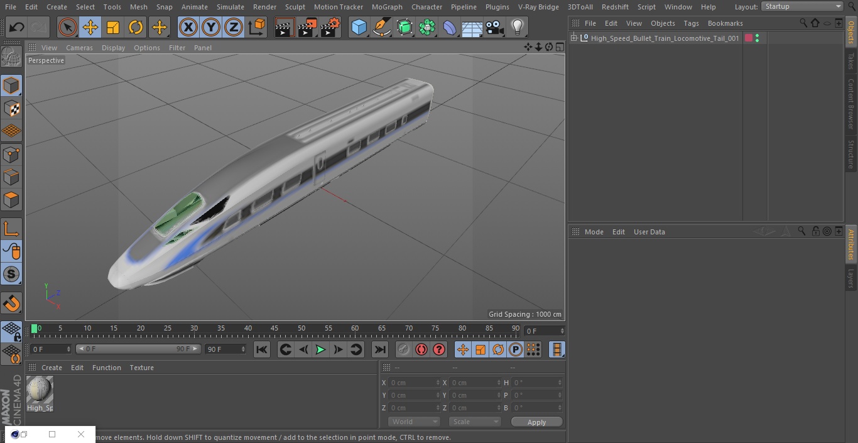This screenshot has height=443, width=858.
Task: Open the Layout dropdown showing Startup
Action: 802,6
